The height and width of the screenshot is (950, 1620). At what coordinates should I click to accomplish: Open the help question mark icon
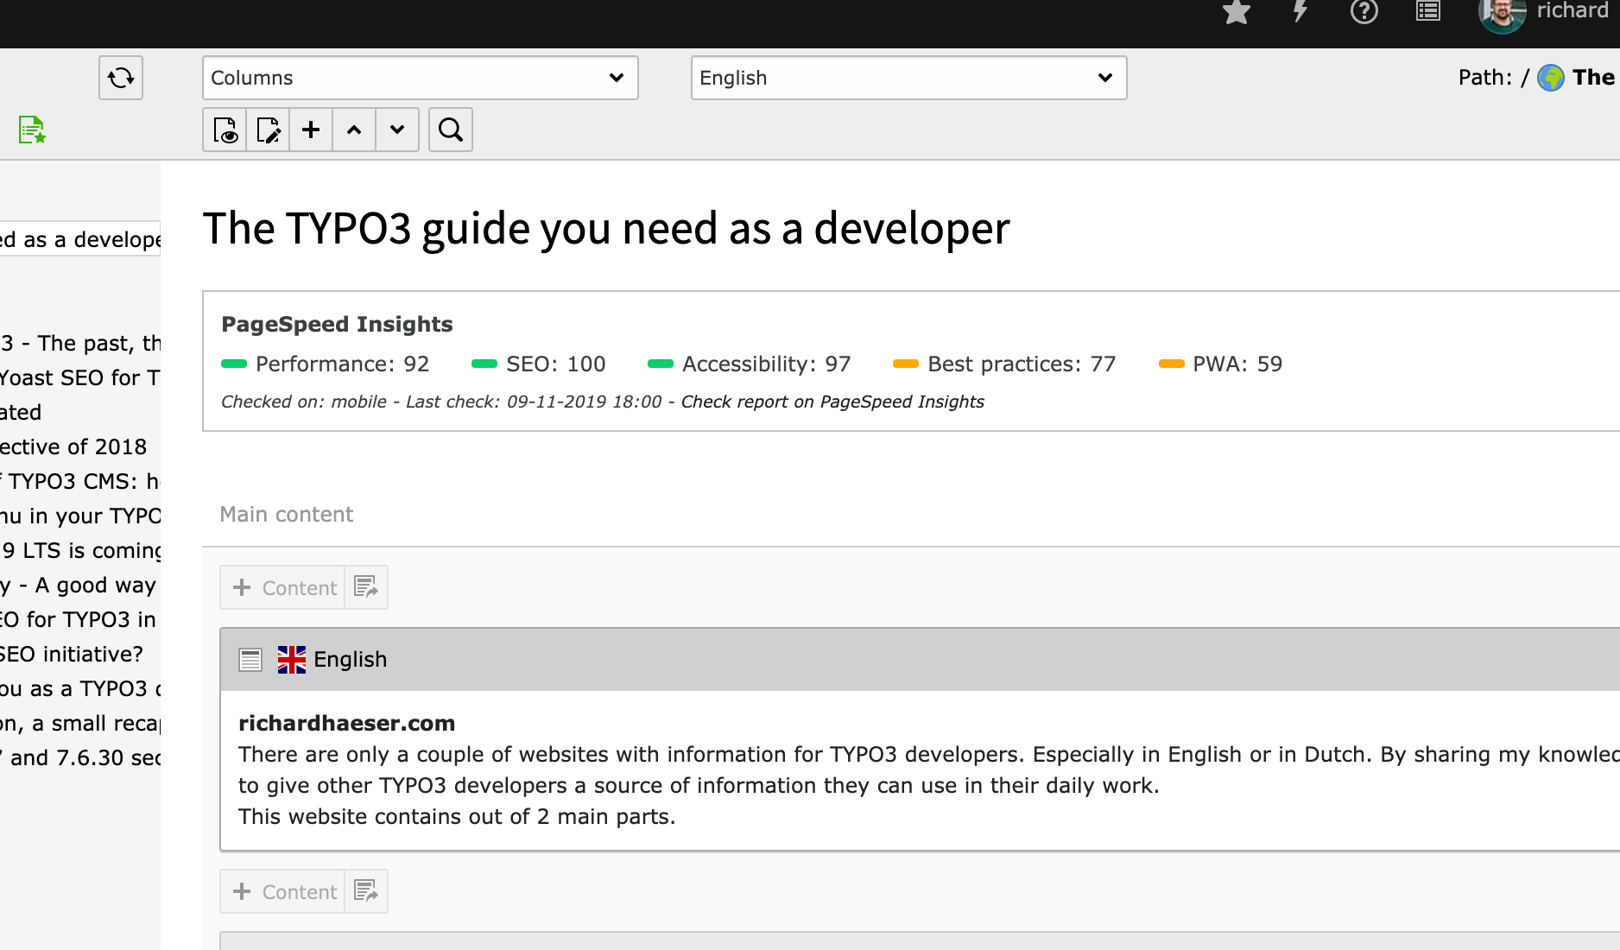[1364, 12]
